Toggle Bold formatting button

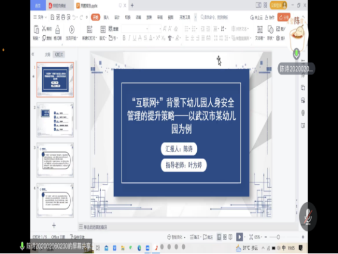click(x=124, y=38)
